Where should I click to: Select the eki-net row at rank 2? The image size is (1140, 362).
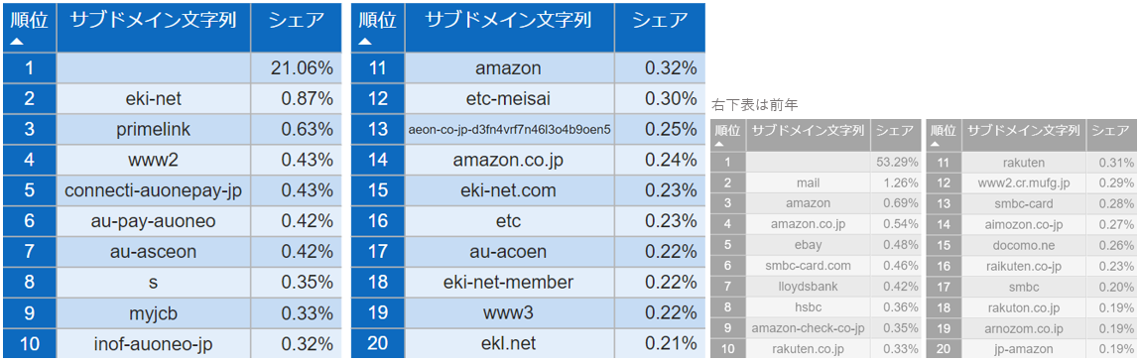tap(172, 99)
